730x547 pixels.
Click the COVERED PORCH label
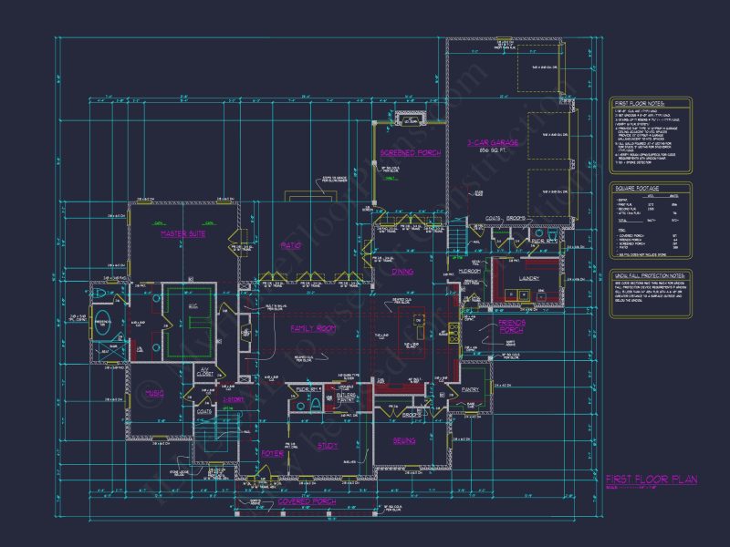click(307, 501)
